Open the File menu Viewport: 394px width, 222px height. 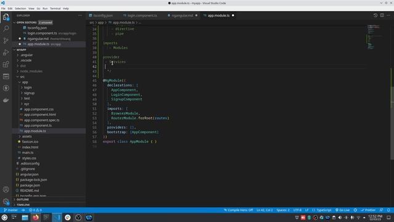(3, 8)
